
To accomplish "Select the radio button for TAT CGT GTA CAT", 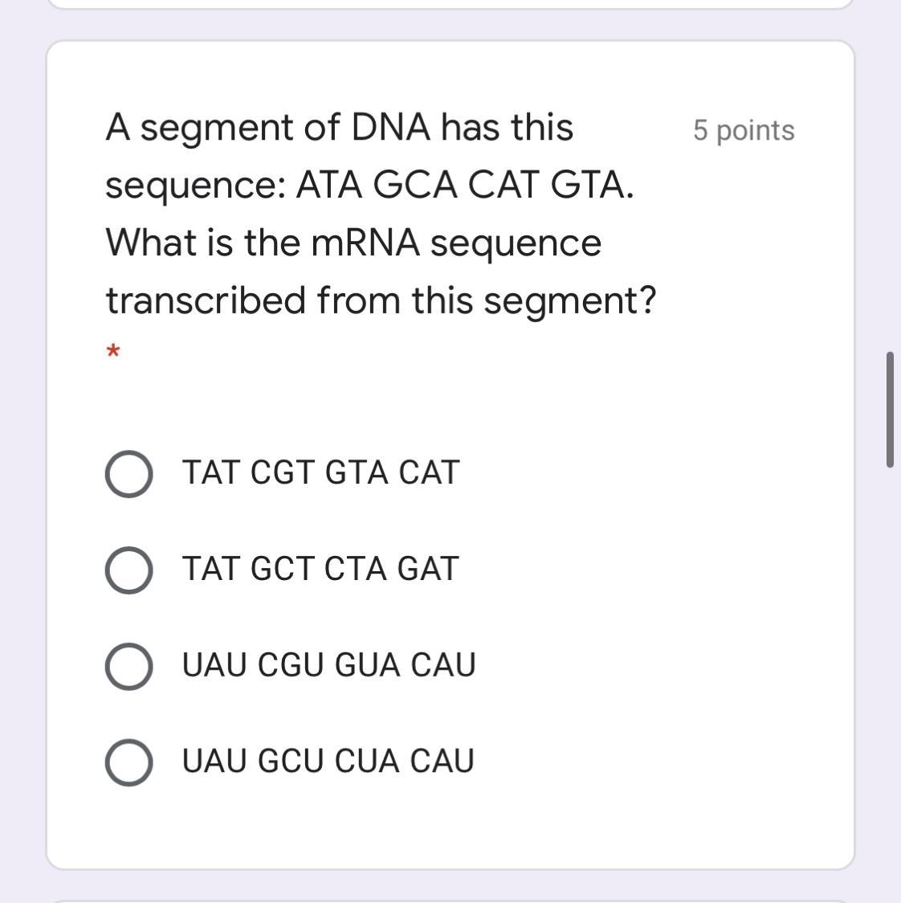I will pyautogui.click(x=128, y=473).
